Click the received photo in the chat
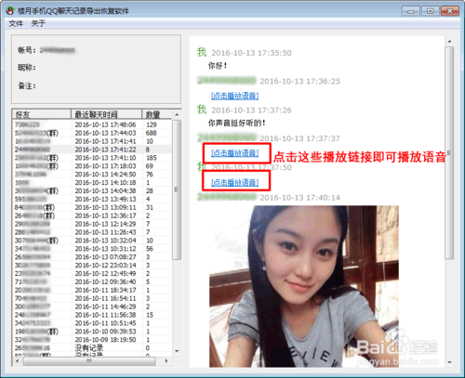 click(x=304, y=286)
